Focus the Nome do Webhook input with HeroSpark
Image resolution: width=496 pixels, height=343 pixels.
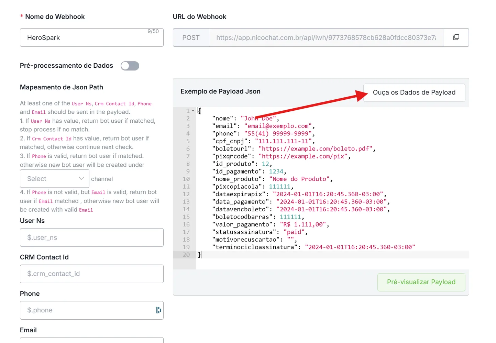click(92, 37)
